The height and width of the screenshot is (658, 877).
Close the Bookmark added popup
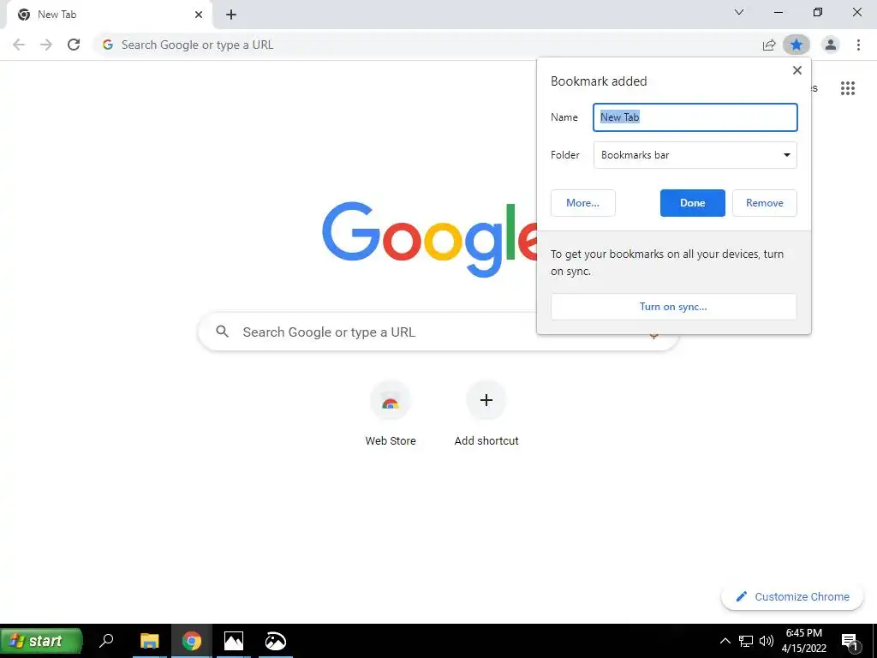point(797,70)
